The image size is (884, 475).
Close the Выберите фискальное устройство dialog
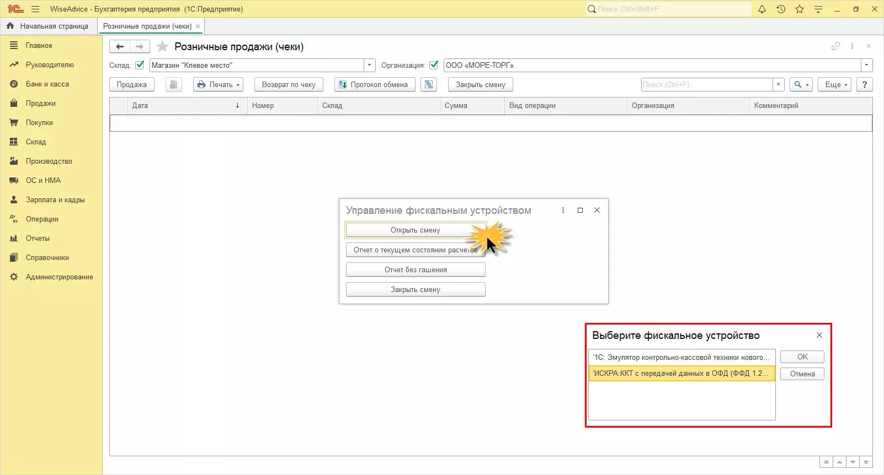pos(819,335)
